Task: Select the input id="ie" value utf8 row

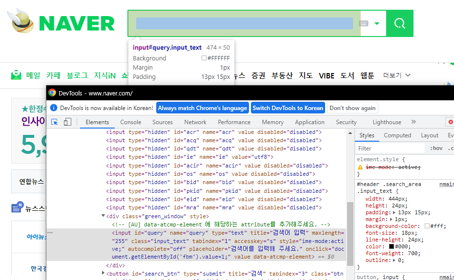Action: pos(189,157)
